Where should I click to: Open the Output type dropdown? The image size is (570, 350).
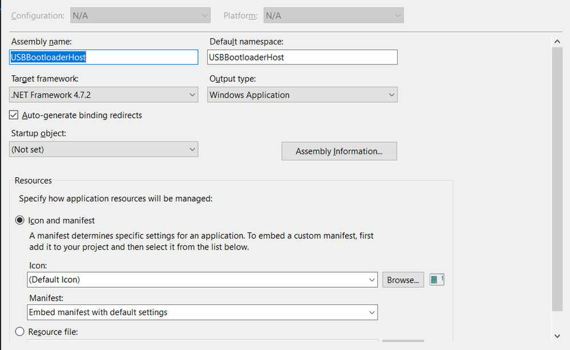391,94
